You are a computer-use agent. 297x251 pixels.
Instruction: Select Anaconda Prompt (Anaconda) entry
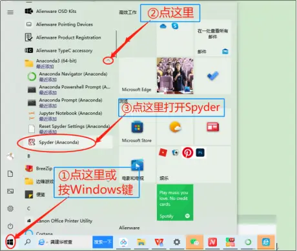point(68,103)
